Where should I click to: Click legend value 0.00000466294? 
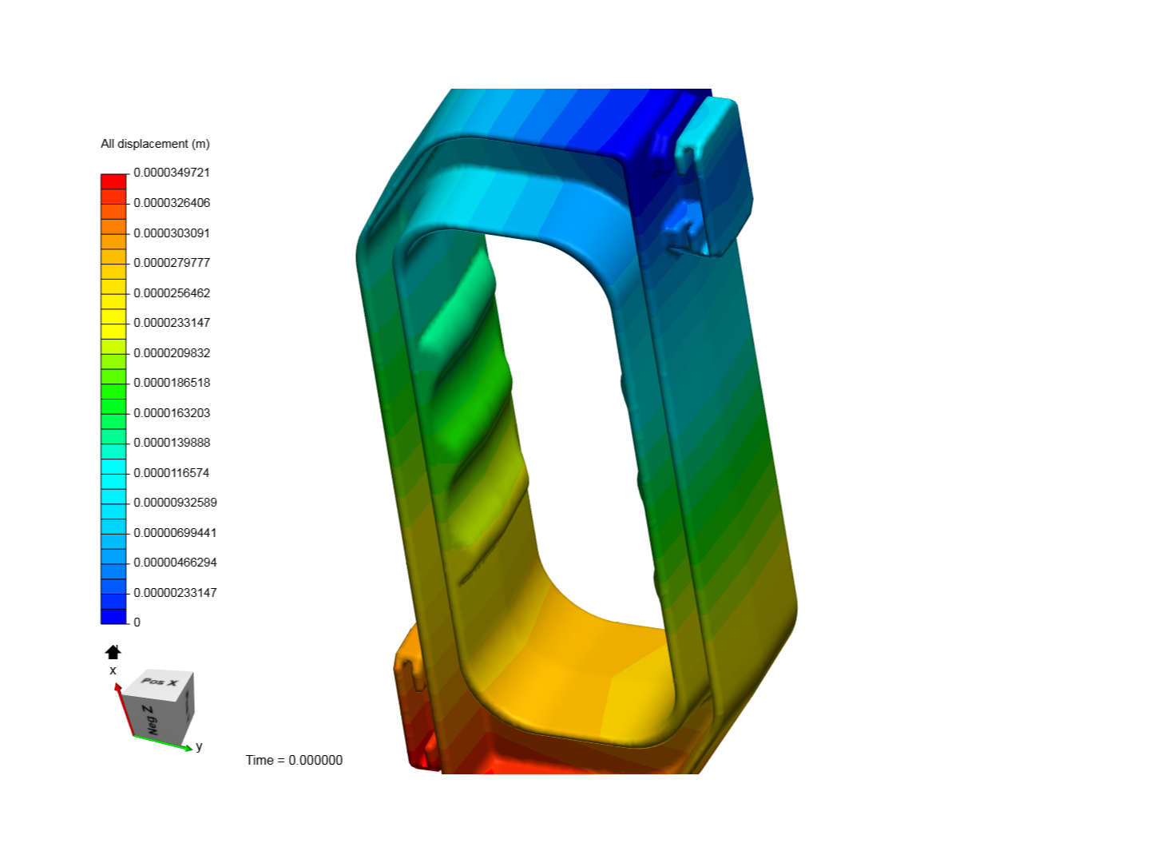coord(175,563)
